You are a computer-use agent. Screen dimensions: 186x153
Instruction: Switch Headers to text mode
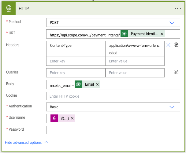click(x=176, y=45)
